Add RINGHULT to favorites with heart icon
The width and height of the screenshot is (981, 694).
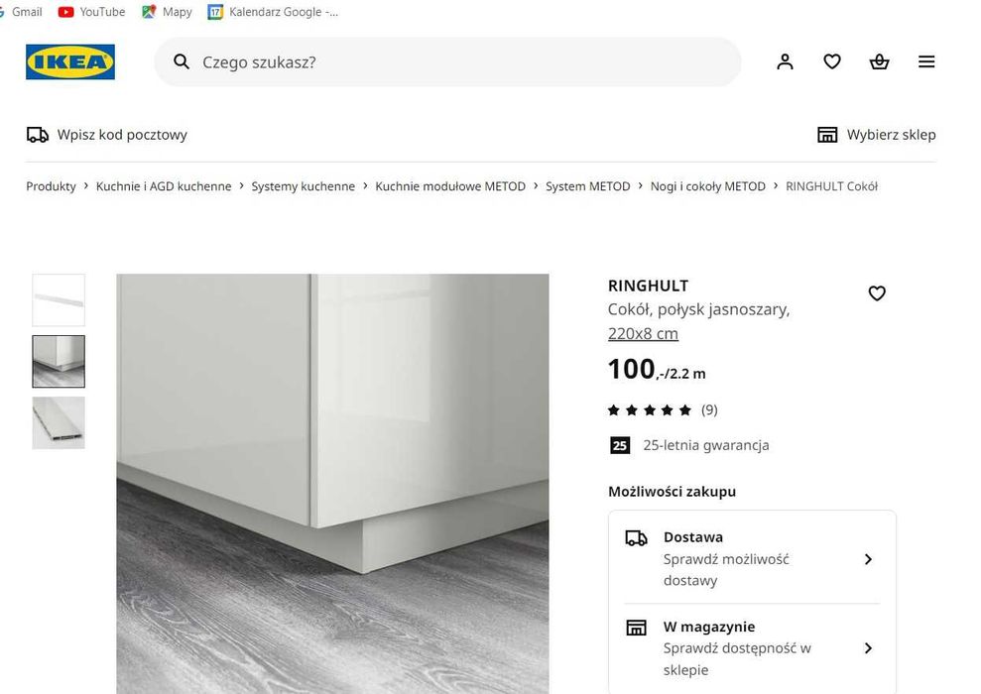[x=877, y=292]
